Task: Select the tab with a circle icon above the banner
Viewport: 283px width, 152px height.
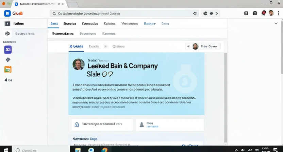Action: click(119, 46)
